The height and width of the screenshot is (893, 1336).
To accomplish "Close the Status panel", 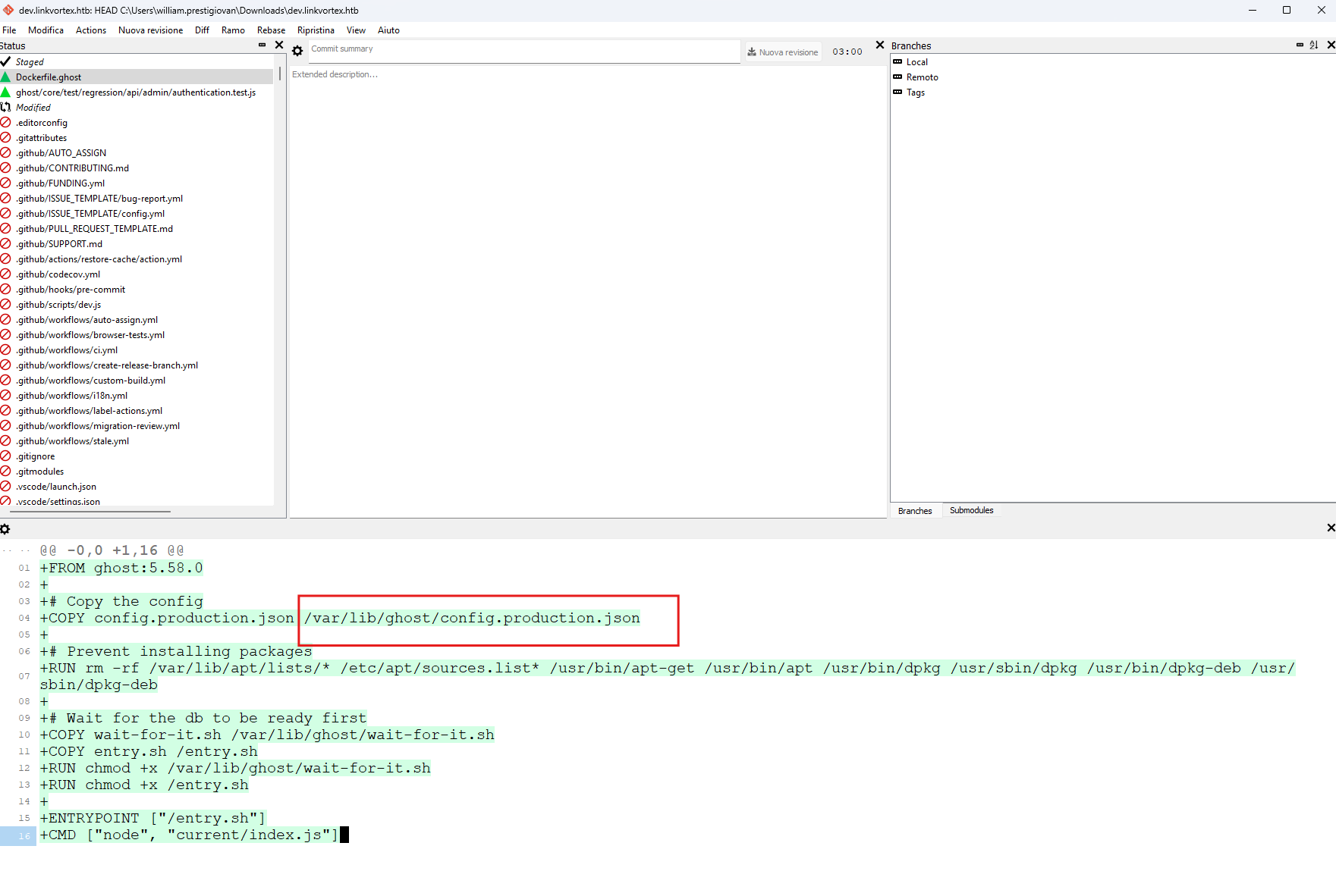I will point(279,45).
